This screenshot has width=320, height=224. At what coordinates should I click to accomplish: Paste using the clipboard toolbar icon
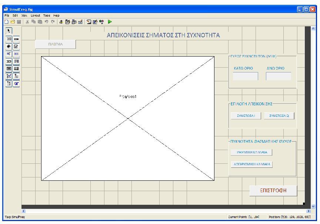click(40, 22)
